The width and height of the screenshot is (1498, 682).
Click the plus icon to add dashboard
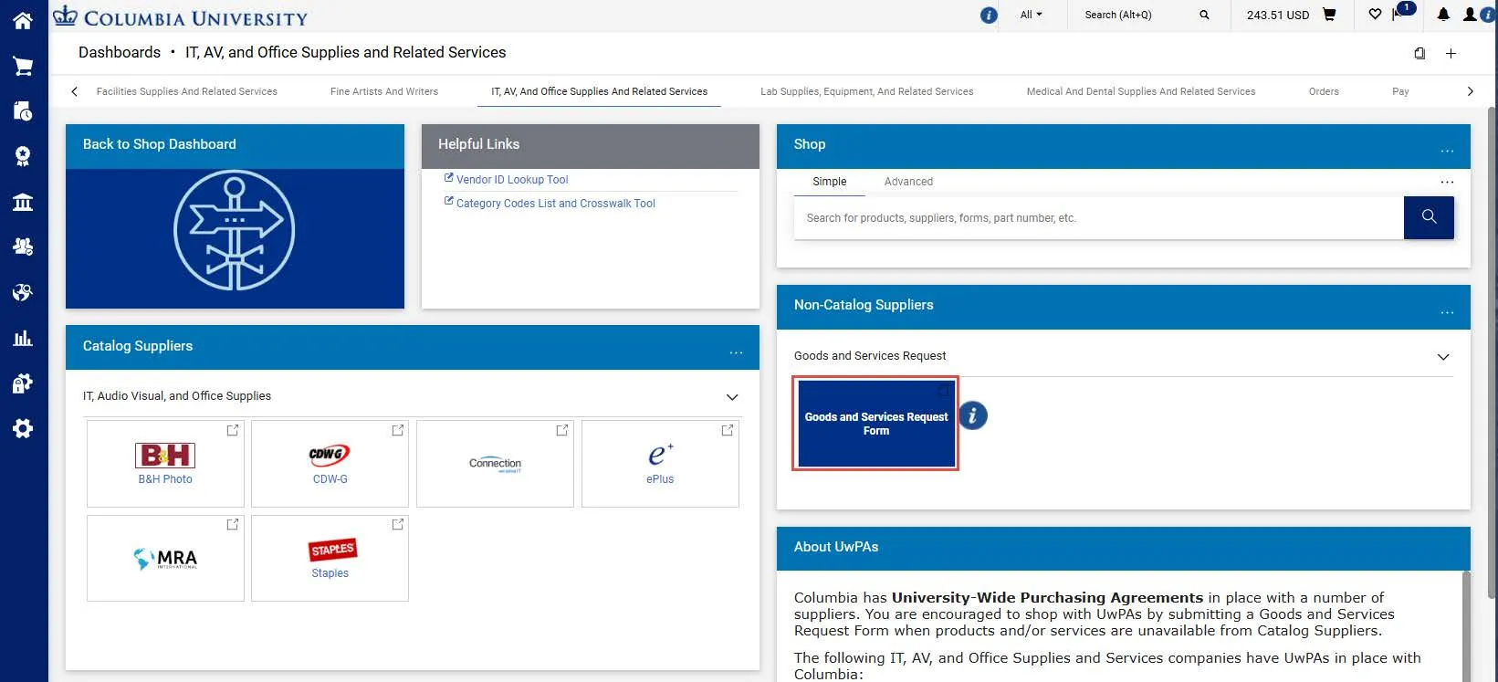(1451, 53)
